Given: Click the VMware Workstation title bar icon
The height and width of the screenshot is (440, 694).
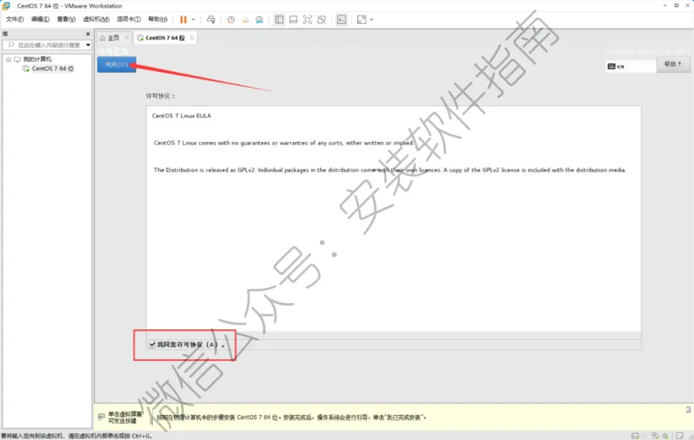Looking at the screenshot, I should tap(6, 6).
